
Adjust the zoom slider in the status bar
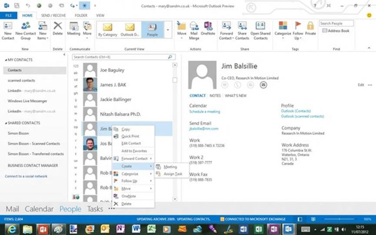[x=339, y=219]
